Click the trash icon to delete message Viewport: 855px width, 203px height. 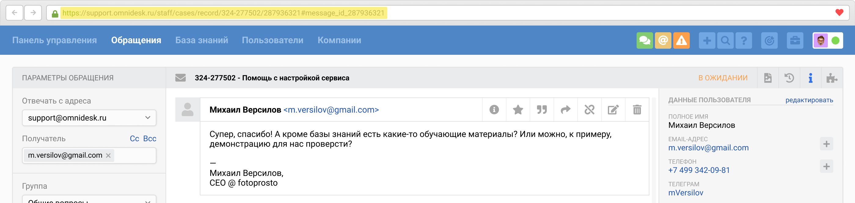(x=637, y=110)
